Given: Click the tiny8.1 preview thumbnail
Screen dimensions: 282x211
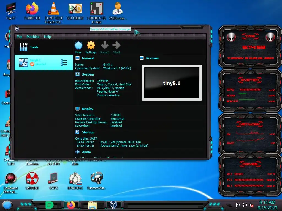Looking at the screenshot, I should 172,83.
